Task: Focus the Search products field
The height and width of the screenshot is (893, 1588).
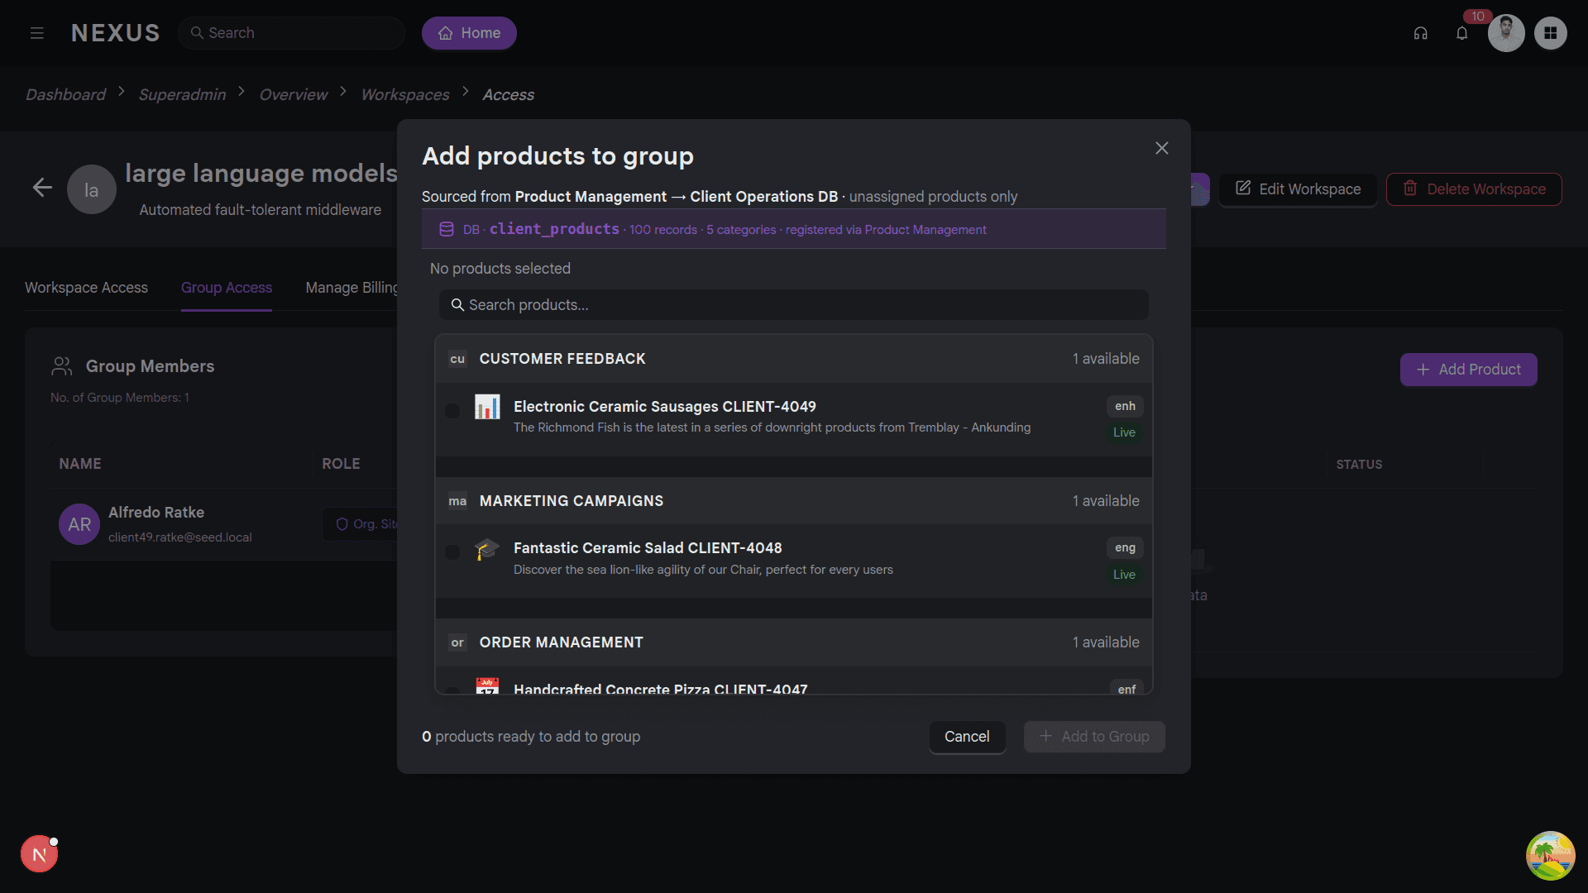Action: pyautogui.click(x=793, y=305)
